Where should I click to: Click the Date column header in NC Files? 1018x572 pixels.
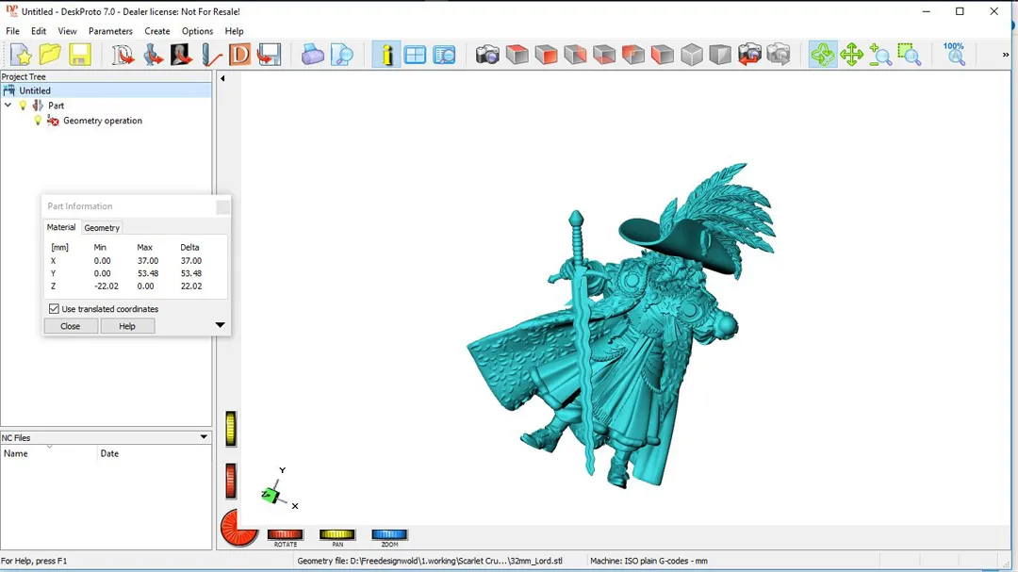click(x=155, y=453)
